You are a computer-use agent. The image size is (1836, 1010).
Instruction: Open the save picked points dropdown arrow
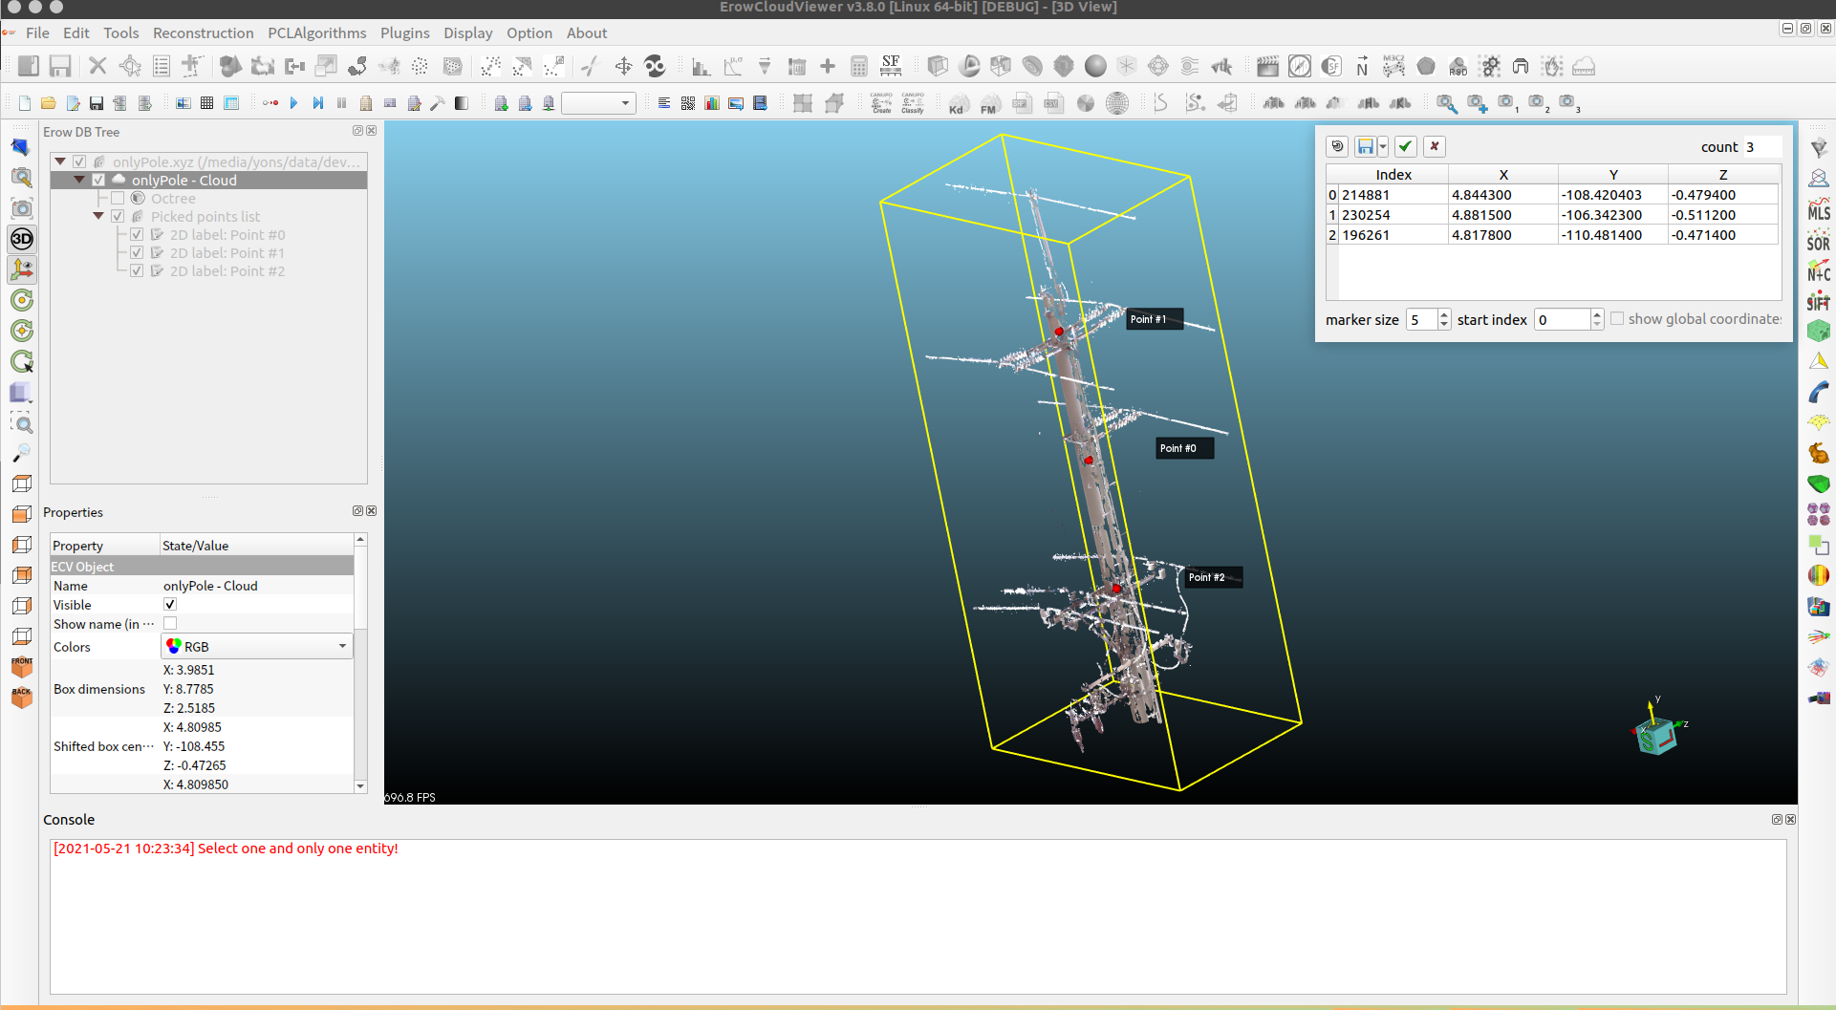tap(1383, 147)
